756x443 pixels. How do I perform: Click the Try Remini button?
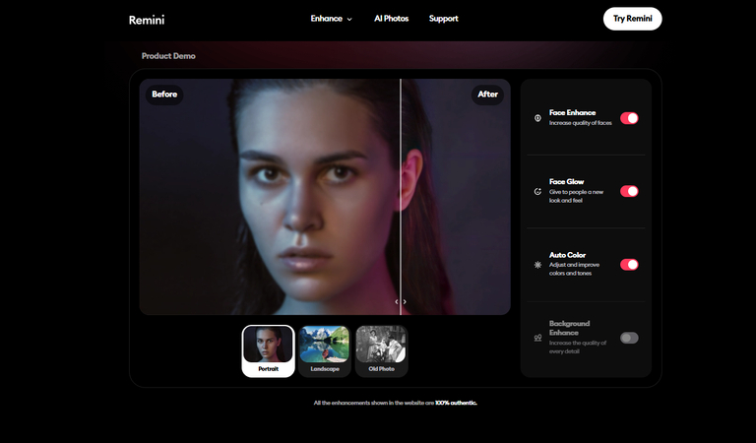tap(633, 19)
